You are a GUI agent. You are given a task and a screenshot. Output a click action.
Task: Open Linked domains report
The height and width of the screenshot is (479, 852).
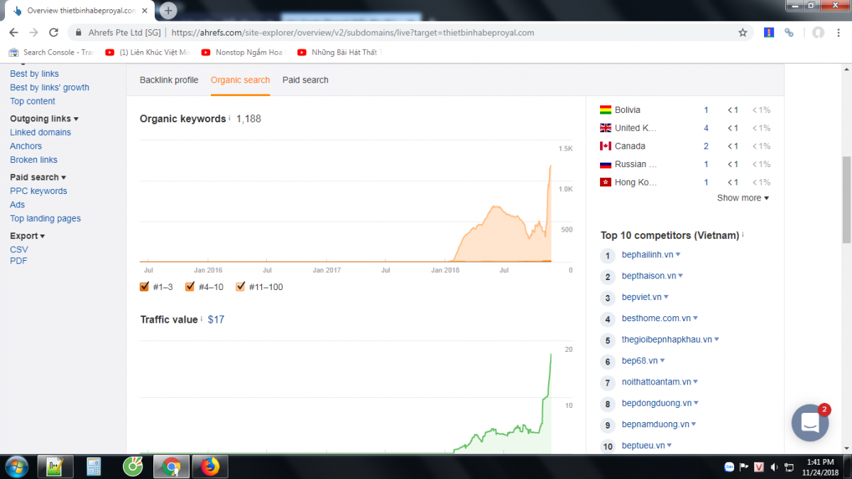tap(40, 132)
